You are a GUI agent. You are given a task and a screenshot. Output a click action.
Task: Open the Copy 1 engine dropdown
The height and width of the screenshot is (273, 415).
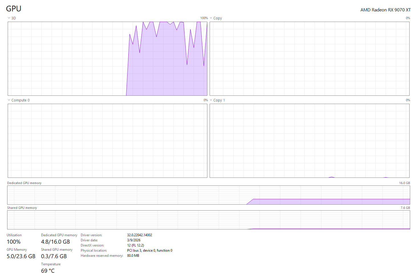click(217, 100)
